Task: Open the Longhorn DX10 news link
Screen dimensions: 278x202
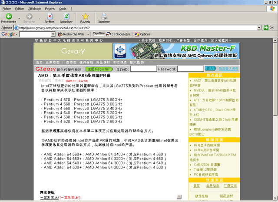Action: click(x=210, y=132)
